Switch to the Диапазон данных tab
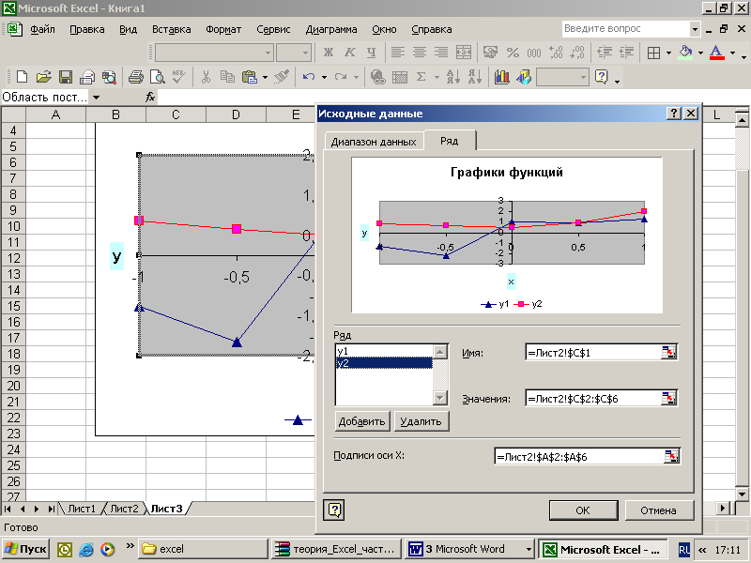The width and height of the screenshot is (751, 563). (x=374, y=142)
